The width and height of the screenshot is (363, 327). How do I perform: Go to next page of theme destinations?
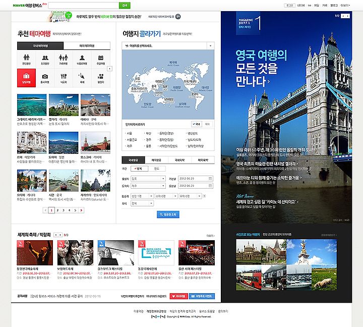[x=81, y=210]
